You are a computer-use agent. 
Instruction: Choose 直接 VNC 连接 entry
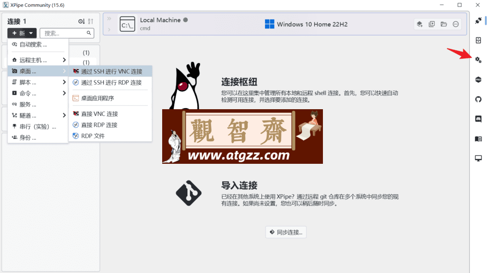[110, 114]
